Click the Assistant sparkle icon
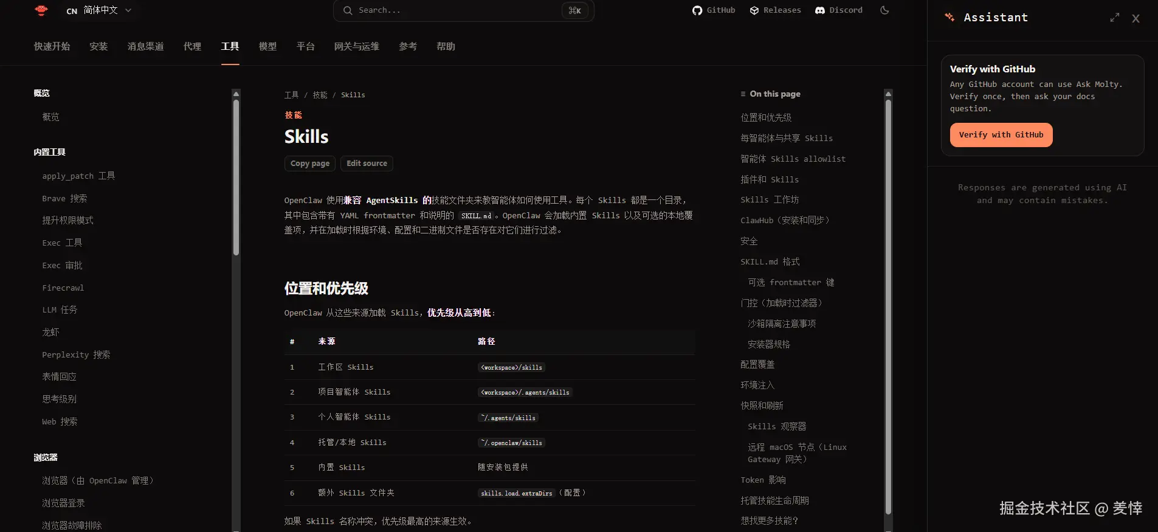Screen dimensions: 1158x532 pyautogui.click(x=949, y=18)
